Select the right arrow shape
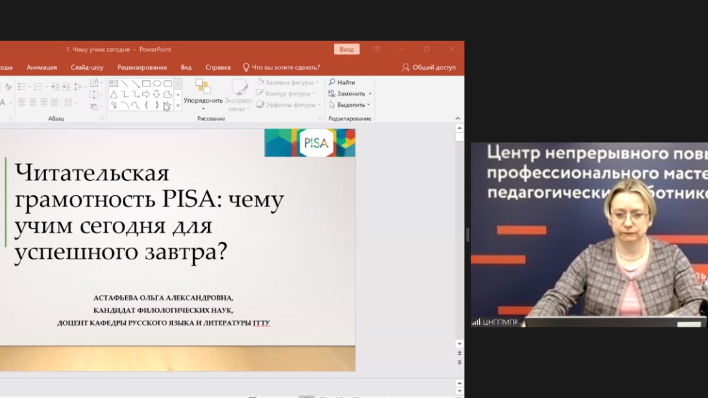Screen dimensions: 708x398 (146, 95)
